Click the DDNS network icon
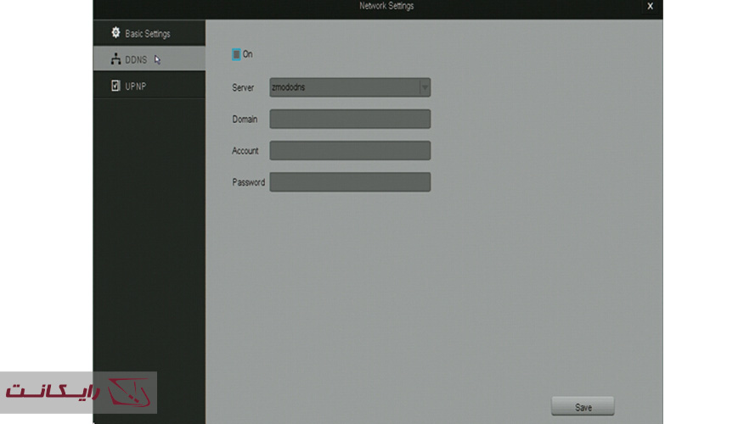The image size is (755, 424). click(116, 59)
